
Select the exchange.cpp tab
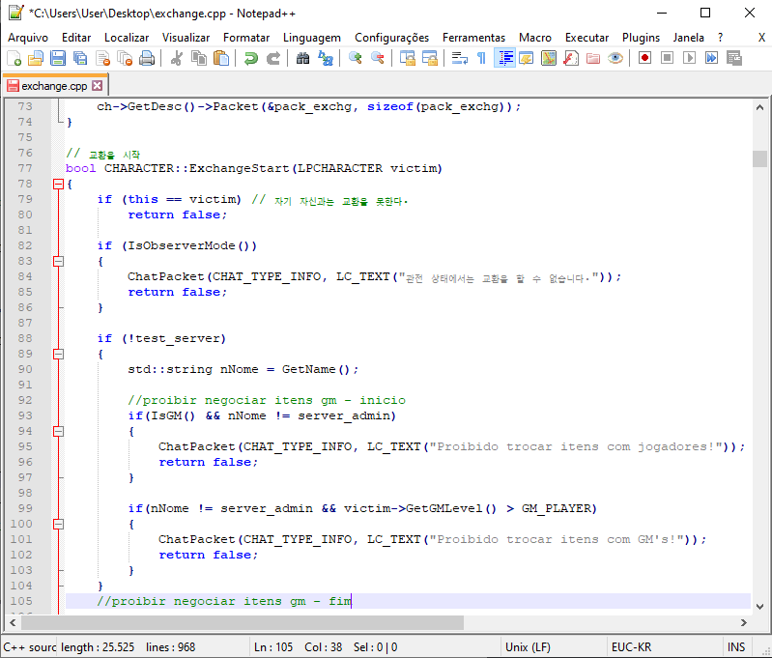tap(54, 86)
